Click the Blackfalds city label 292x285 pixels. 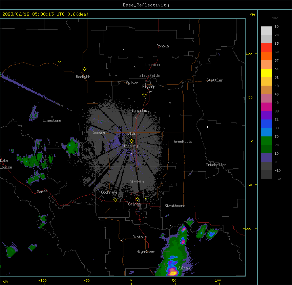click(149, 75)
